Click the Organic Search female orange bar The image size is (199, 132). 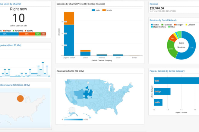point(69,18)
